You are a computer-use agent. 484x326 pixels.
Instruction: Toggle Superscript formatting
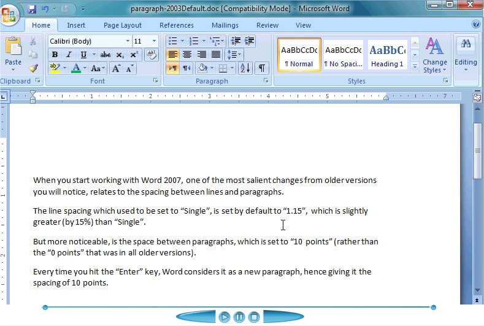click(x=134, y=55)
